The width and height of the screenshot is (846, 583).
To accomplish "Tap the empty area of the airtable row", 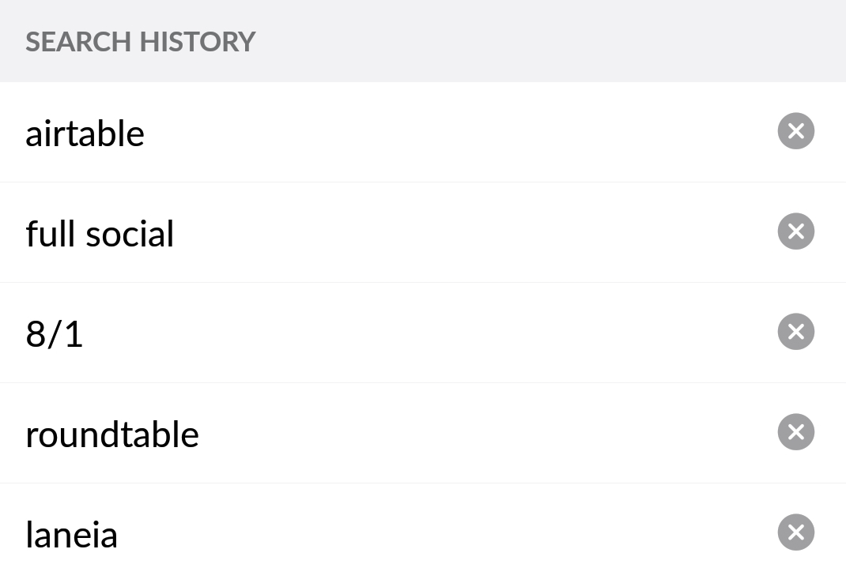I will coord(459,132).
